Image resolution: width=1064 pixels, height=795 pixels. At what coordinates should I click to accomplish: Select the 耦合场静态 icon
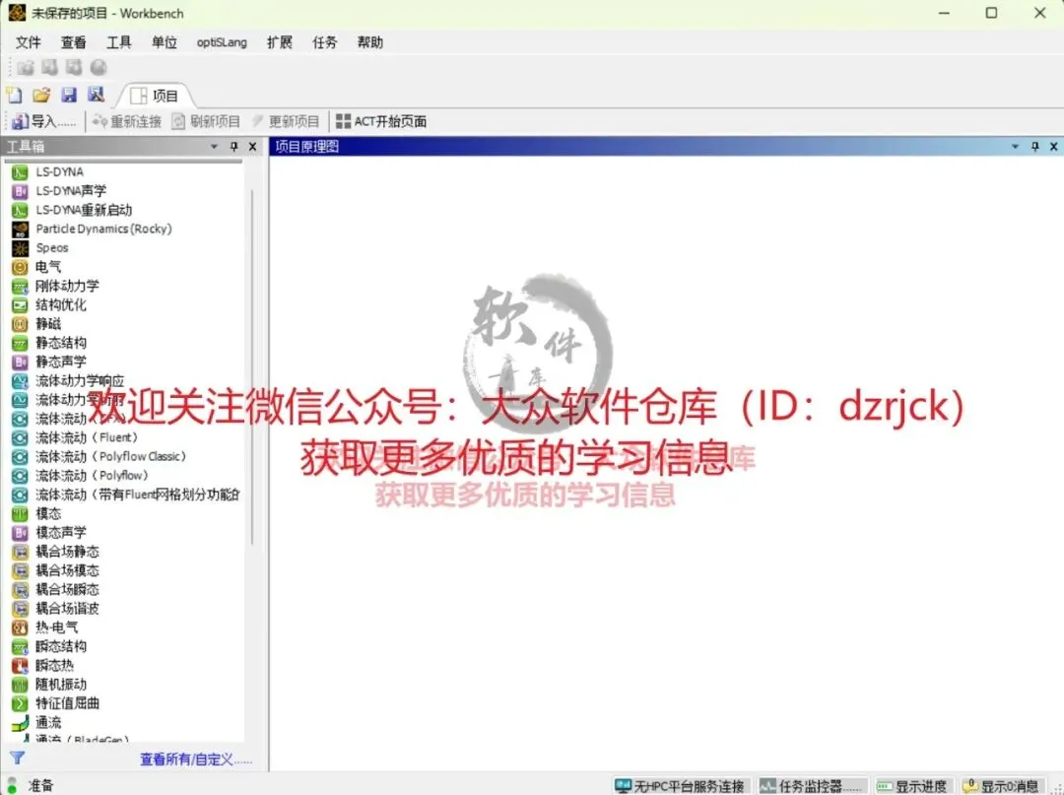coord(20,552)
